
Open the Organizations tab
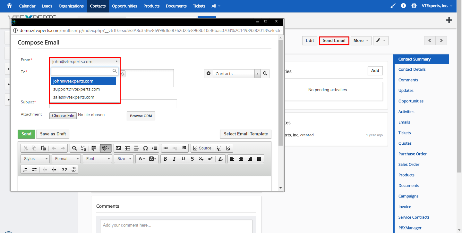tap(71, 6)
